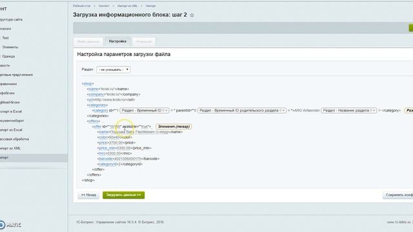Open Импорт из Excel in sidebar

coord(11,130)
